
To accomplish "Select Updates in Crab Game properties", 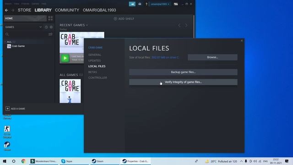I will [94, 60].
